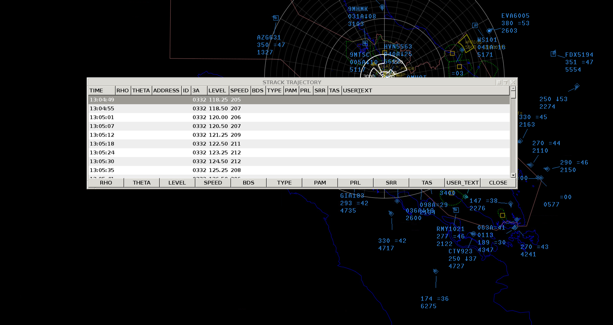Click the track symbol above label 174 =36
The height and width of the screenshot is (325, 613).
click(436, 271)
